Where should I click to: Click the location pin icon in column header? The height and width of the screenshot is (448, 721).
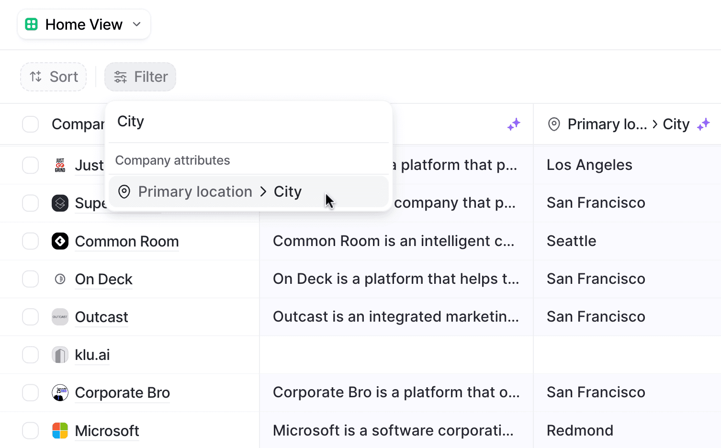pos(554,124)
